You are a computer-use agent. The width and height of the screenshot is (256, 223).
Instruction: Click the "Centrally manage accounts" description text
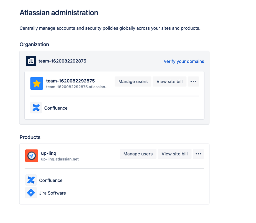click(x=110, y=28)
